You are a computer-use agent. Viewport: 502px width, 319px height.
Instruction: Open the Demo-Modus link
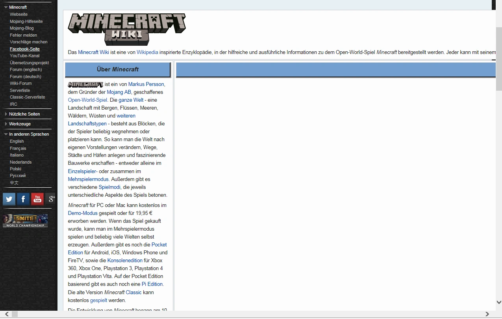[x=83, y=213]
